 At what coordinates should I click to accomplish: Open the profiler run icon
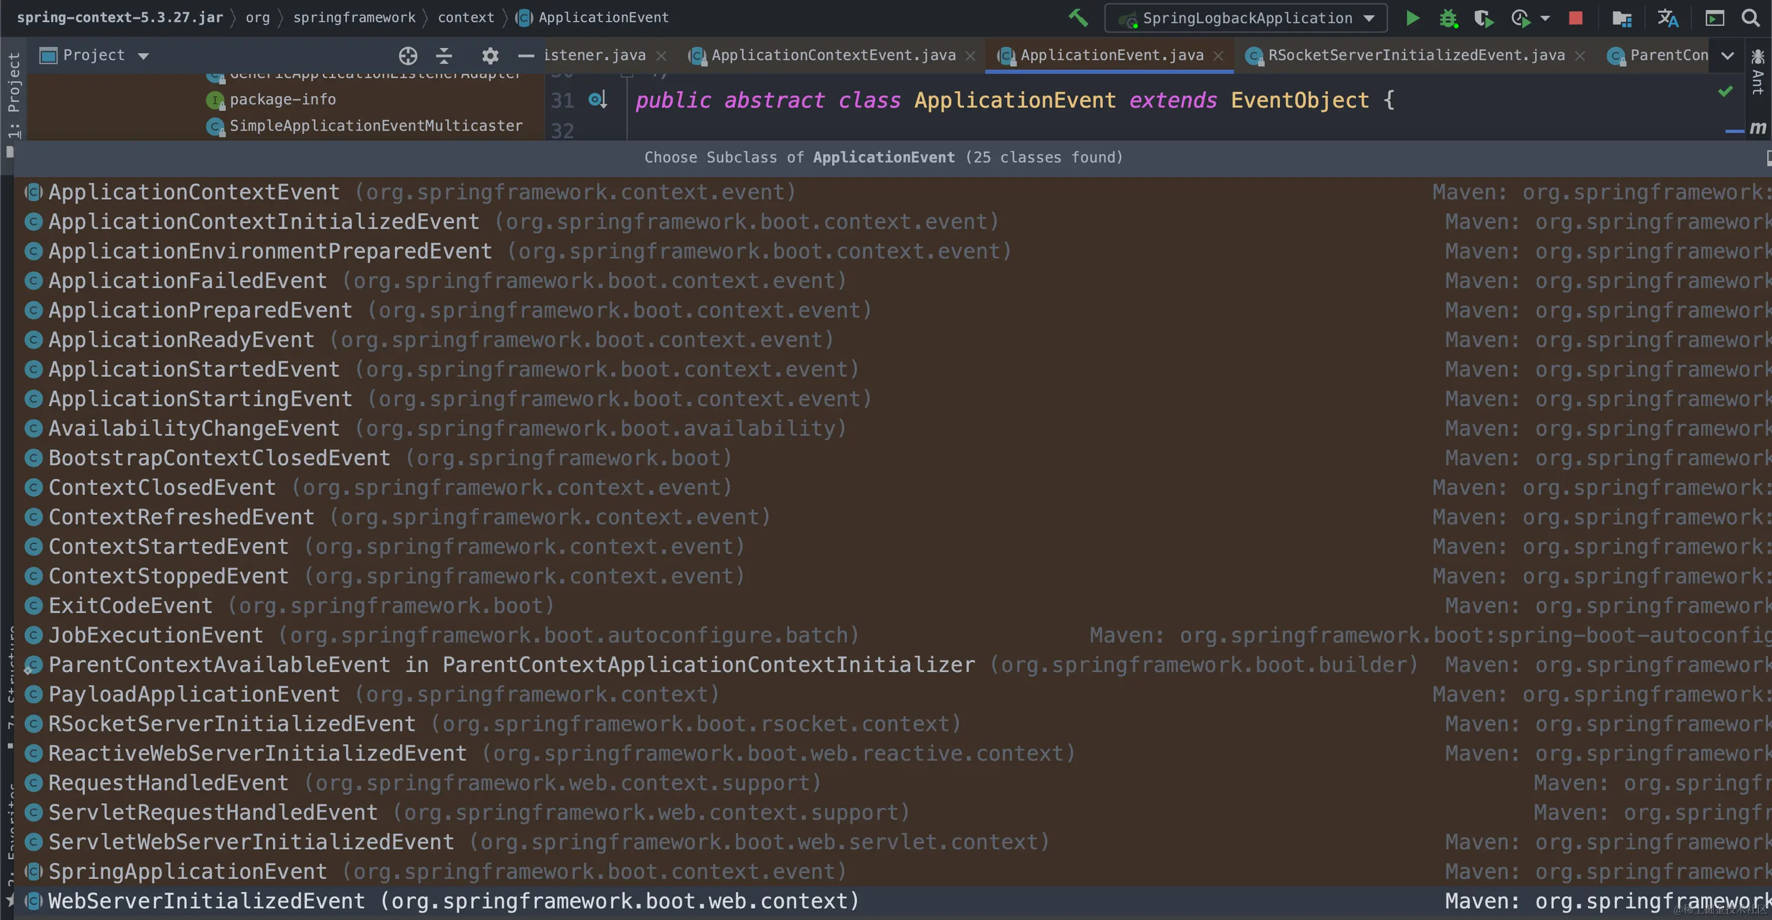(x=1521, y=18)
